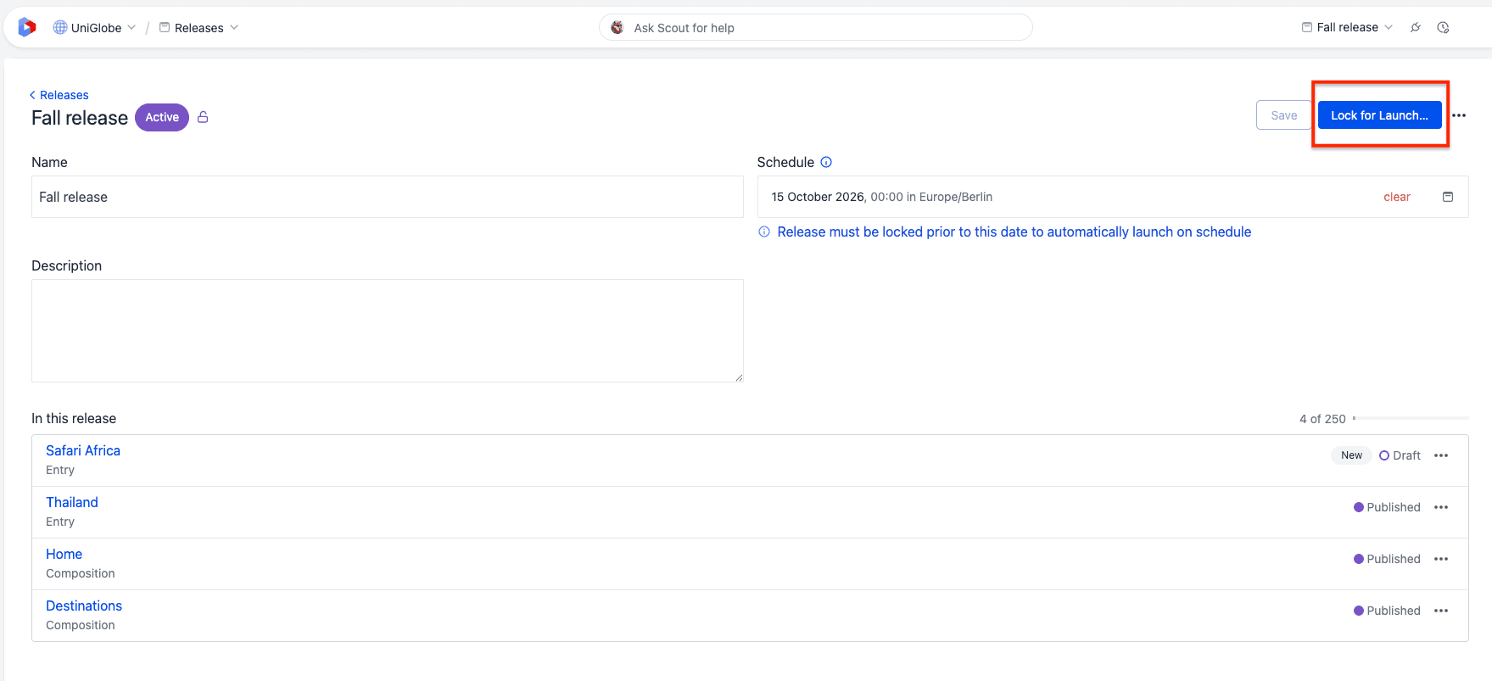1492x681 pixels.
Task: Open the Fall release selector in header
Action: click(x=1347, y=28)
